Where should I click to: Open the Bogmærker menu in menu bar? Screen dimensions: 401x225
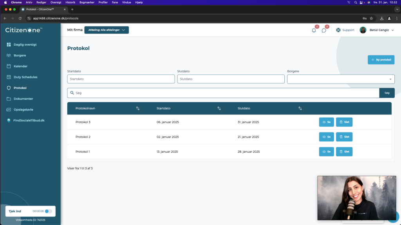coord(87,2)
